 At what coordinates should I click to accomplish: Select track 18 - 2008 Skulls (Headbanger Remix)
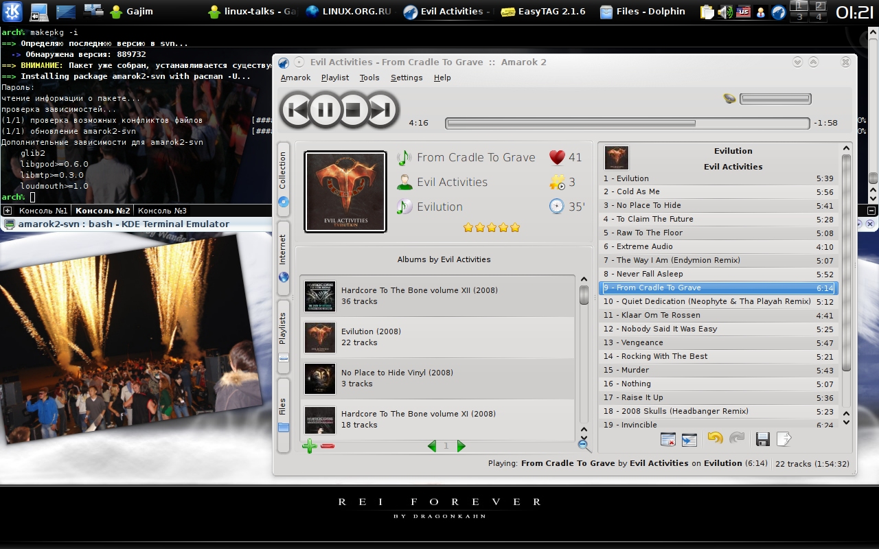[x=719, y=411]
